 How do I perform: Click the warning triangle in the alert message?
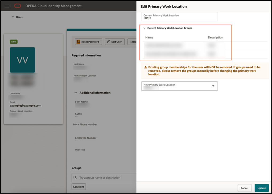(144, 68)
